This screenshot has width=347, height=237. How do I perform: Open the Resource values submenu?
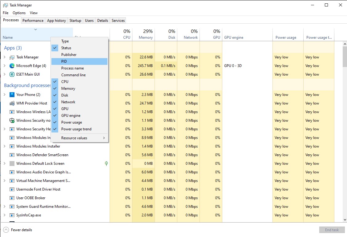79,138
